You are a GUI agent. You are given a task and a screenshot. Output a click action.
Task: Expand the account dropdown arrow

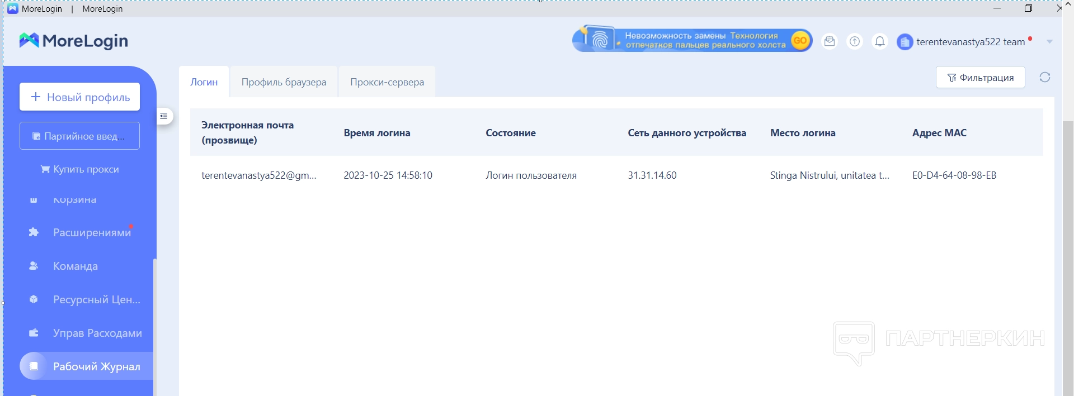click(1049, 42)
